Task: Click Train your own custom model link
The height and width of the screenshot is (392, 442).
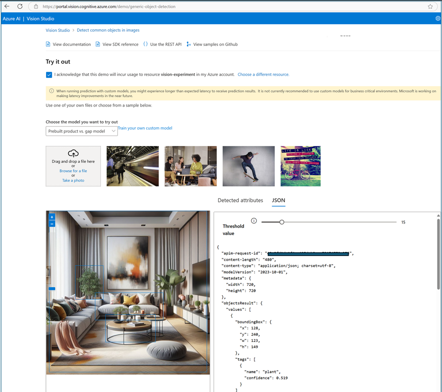Action: (145, 128)
